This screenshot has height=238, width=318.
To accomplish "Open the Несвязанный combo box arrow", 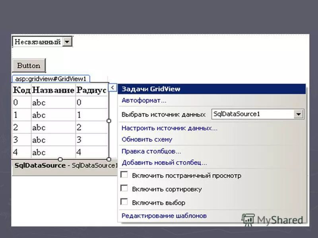I will (66, 41).
